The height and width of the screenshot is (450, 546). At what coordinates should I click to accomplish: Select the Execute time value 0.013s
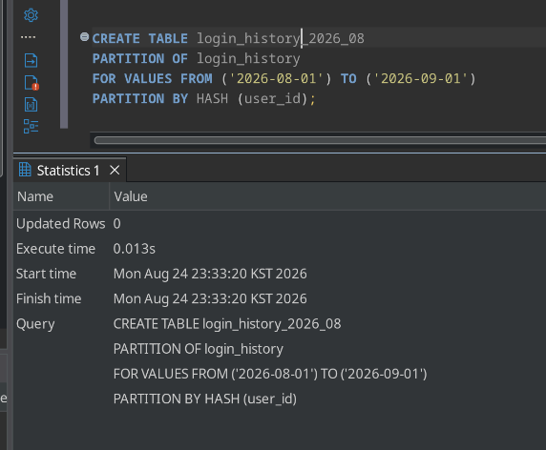pyautogui.click(x=134, y=249)
